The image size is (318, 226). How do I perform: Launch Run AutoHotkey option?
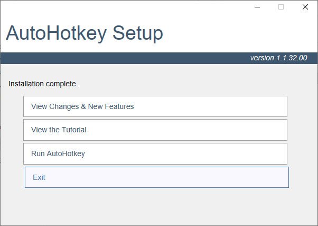155,153
